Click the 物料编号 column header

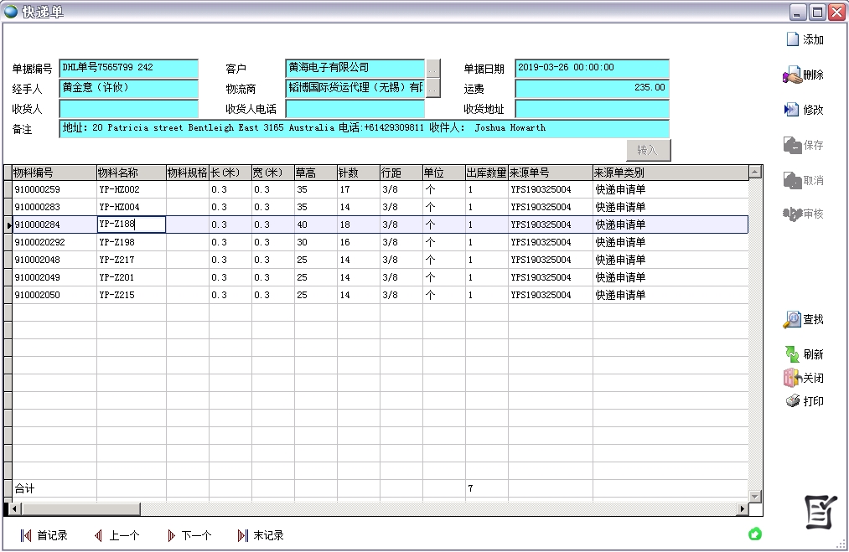click(54, 173)
